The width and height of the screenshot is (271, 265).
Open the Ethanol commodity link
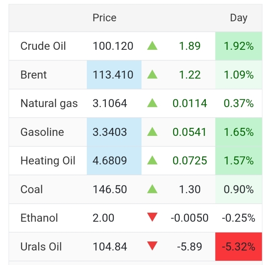click(39, 218)
